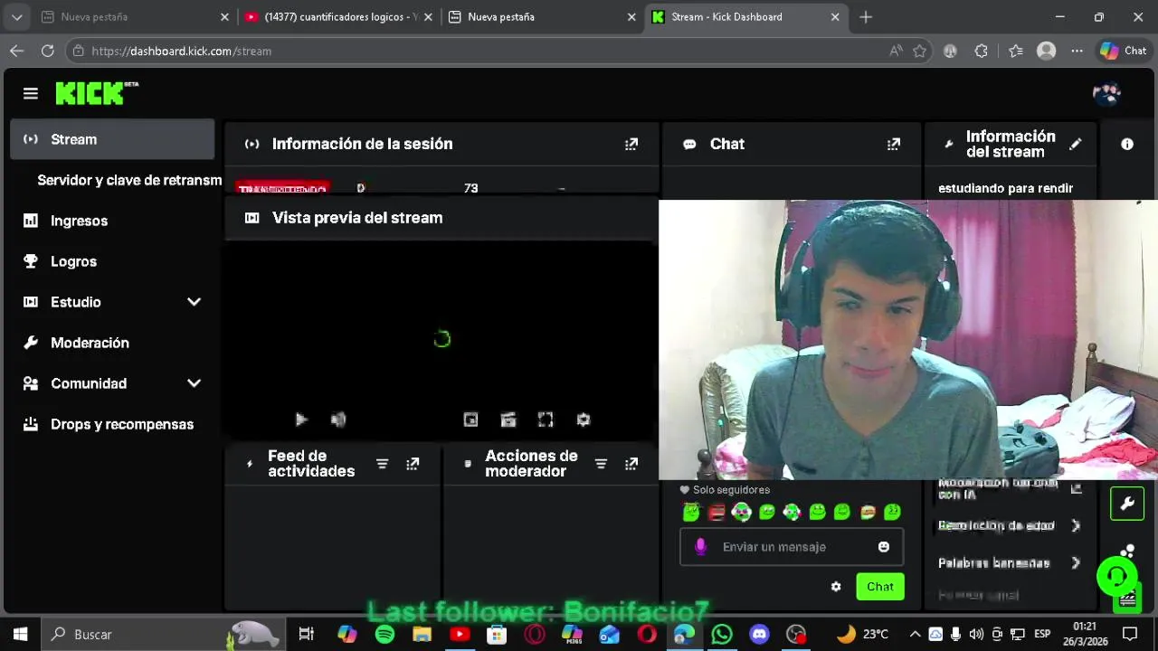
Task: Insert the red emote from chat emote row
Action: 717,513
